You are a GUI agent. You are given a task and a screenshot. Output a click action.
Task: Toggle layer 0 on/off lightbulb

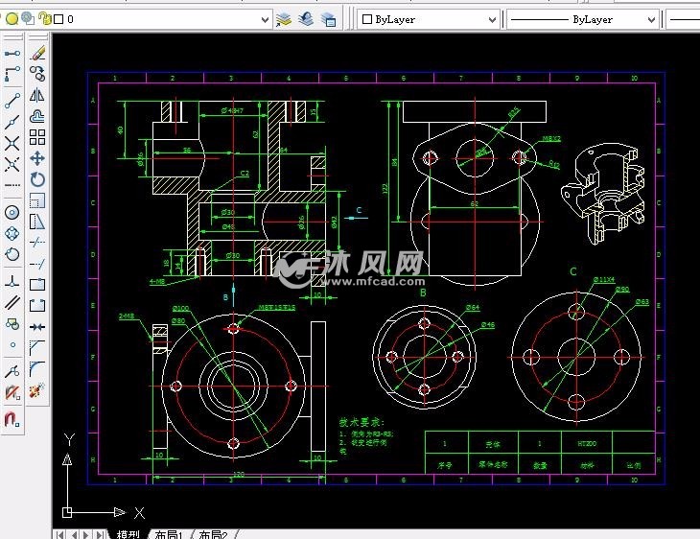coord(12,18)
